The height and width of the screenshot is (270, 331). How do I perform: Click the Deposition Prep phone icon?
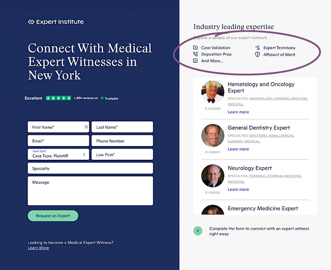[196, 54]
